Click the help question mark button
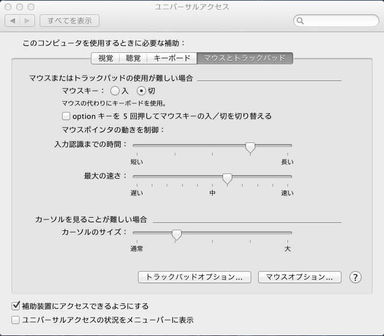The height and width of the screenshot is (336, 384). pyautogui.click(x=355, y=277)
